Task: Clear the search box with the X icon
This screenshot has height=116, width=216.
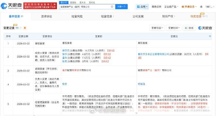Action: pyautogui.click(x=112, y=6)
